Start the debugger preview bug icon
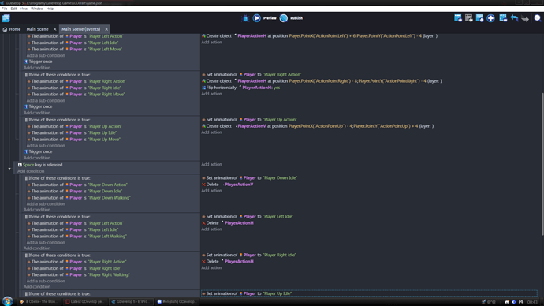Screen dimensions: 544x306 pyautogui.click(x=245, y=18)
